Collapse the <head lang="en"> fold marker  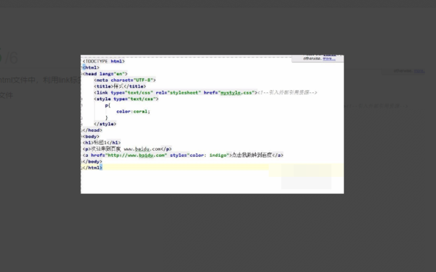[x=81, y=74]
